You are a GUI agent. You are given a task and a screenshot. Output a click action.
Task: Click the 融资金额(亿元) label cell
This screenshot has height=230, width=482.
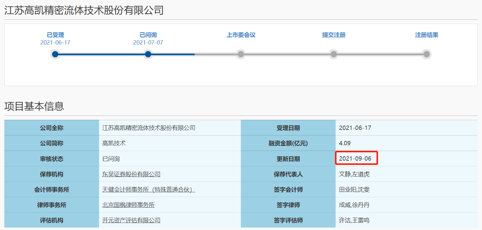click(x=288, y=143)
